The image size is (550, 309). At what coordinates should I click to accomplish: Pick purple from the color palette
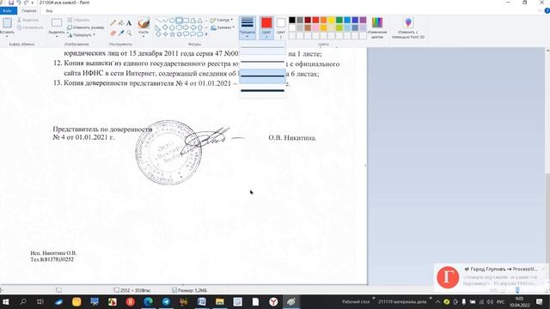(x=363, y=20)
